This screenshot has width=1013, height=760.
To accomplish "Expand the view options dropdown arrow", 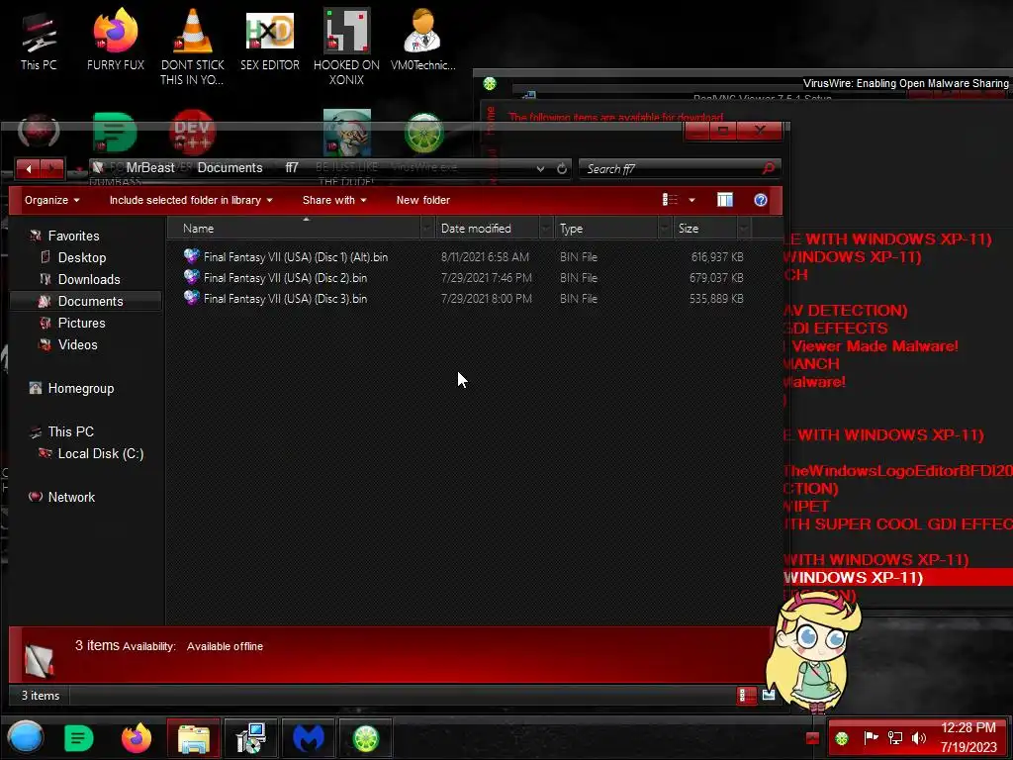I will pos(691,200).
